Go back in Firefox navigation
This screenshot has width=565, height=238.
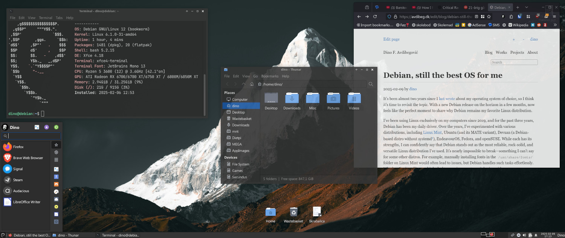point(359,17)
